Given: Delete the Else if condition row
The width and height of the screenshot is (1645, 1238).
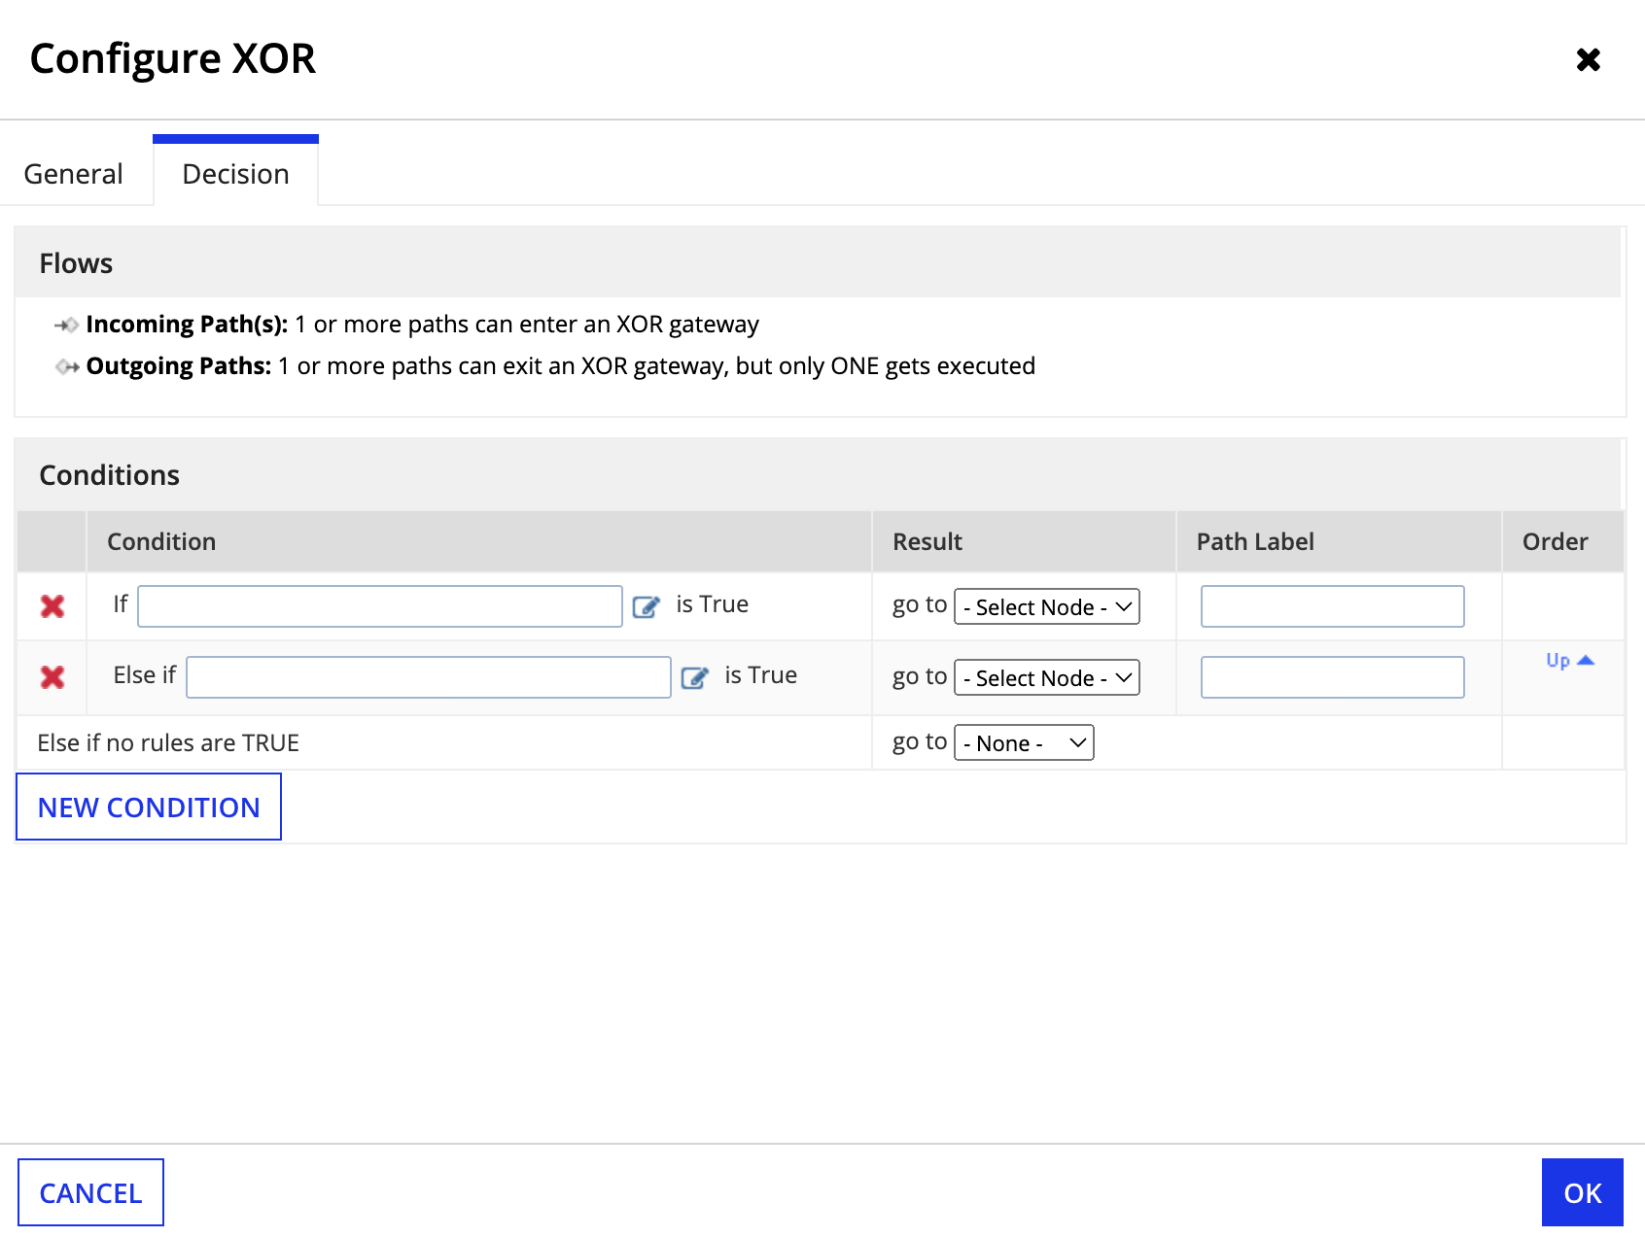Looking at the screenshot, I should point(52,677).
